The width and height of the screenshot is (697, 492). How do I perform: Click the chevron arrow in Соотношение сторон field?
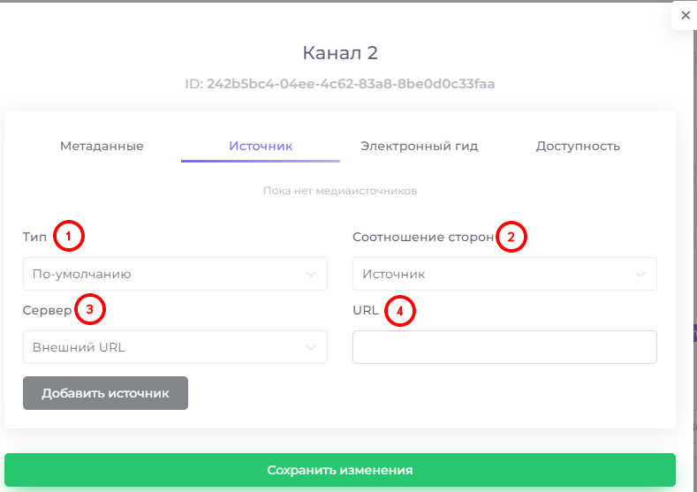coord(640,274)
